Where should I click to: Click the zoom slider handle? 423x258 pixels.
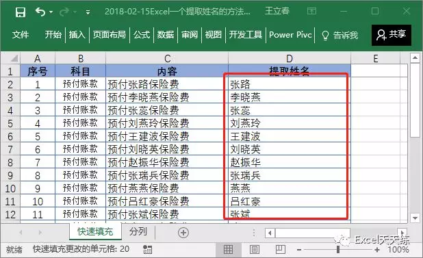pos(338,250)
